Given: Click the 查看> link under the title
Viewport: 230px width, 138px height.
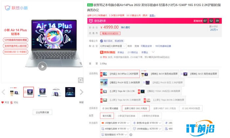Looking at the screenshot, I should (x=152, y=15).
